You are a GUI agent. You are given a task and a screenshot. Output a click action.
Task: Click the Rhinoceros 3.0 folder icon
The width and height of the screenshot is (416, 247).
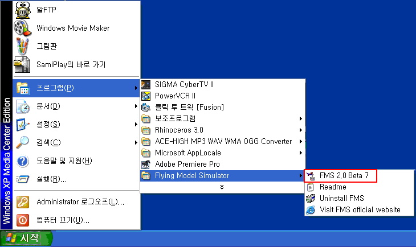(146, 130)
